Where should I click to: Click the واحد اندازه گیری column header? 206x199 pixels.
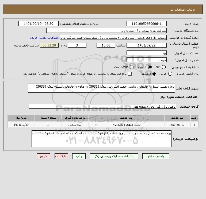coord(75,118)
